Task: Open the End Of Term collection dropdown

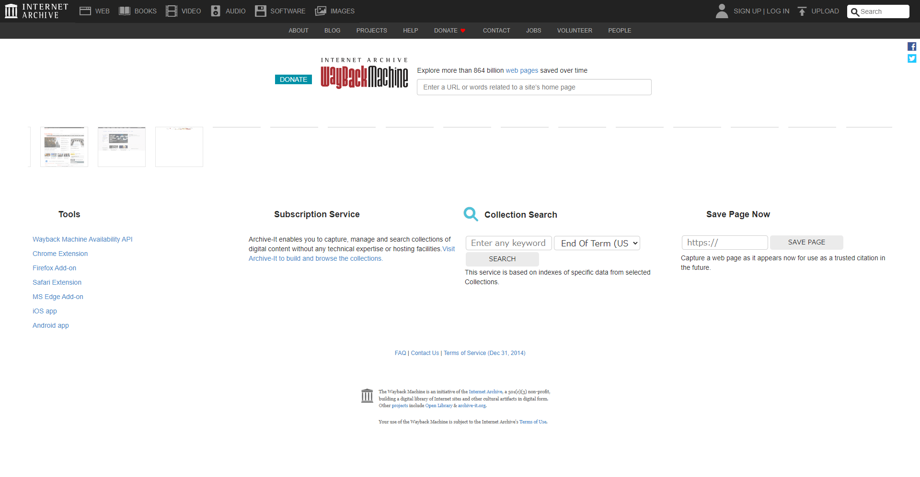Action: 597,243
